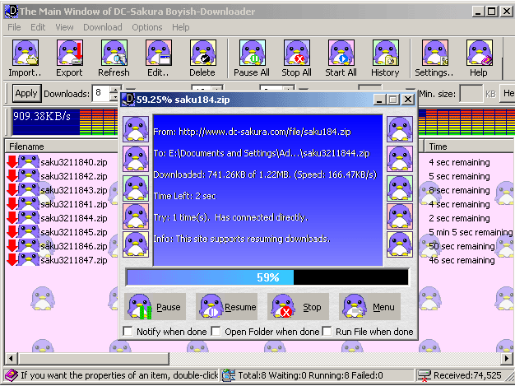The image size is (515, 386).
Task: Click the Start All toolbar icon
Action: (x=341, y=53)
